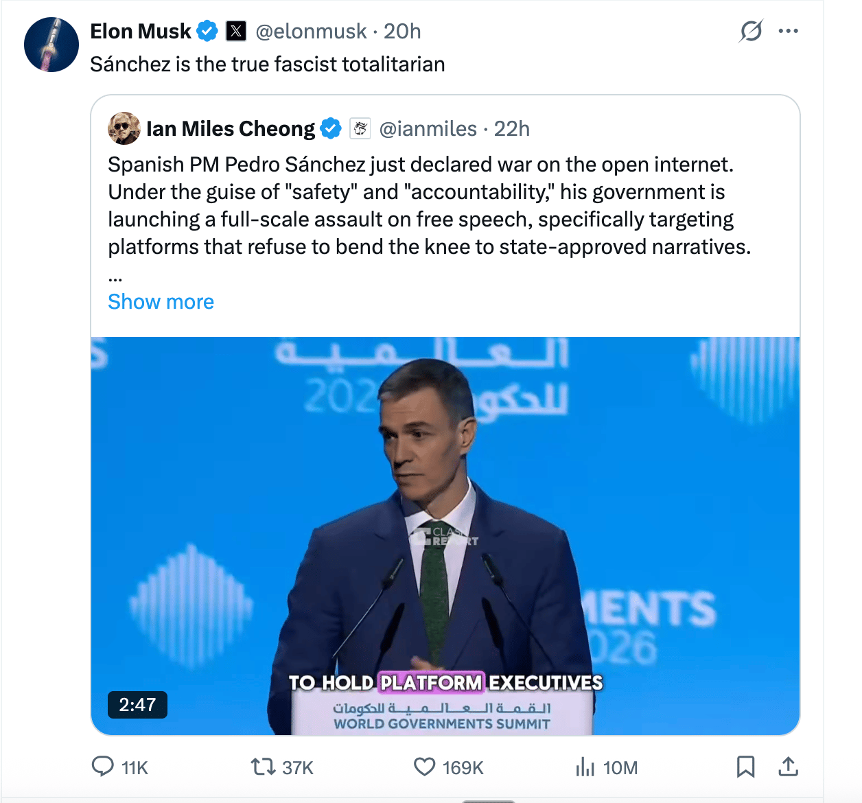This screenshot has width=862, height=803.
Task: Open the 20h post timestamp
Action: [x=402, y=31]
